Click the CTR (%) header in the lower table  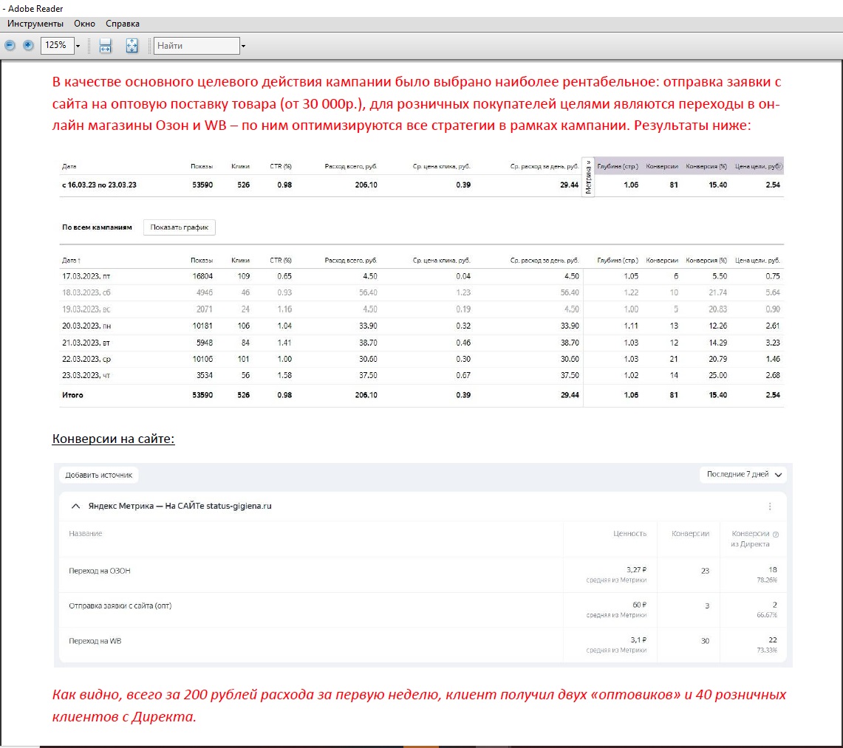tap(281, 260)
